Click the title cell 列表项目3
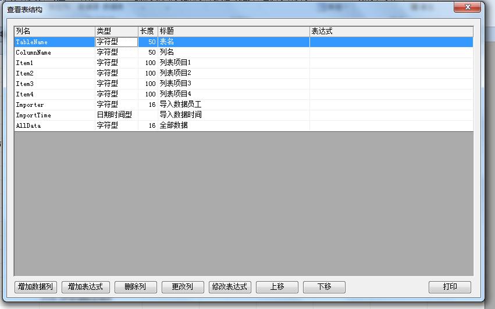 (234, 84)
